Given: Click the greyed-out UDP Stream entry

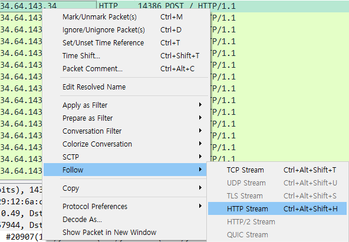Looking at the screenshot, I should pos(277,183).
